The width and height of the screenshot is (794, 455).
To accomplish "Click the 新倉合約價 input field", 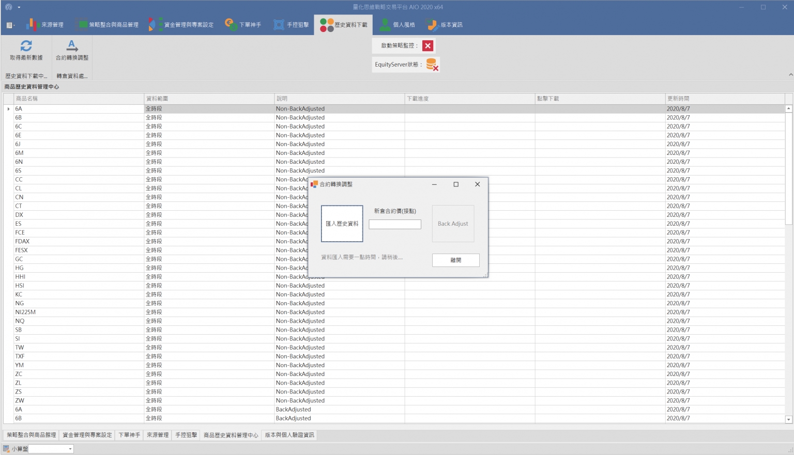I will pos(395,224).
